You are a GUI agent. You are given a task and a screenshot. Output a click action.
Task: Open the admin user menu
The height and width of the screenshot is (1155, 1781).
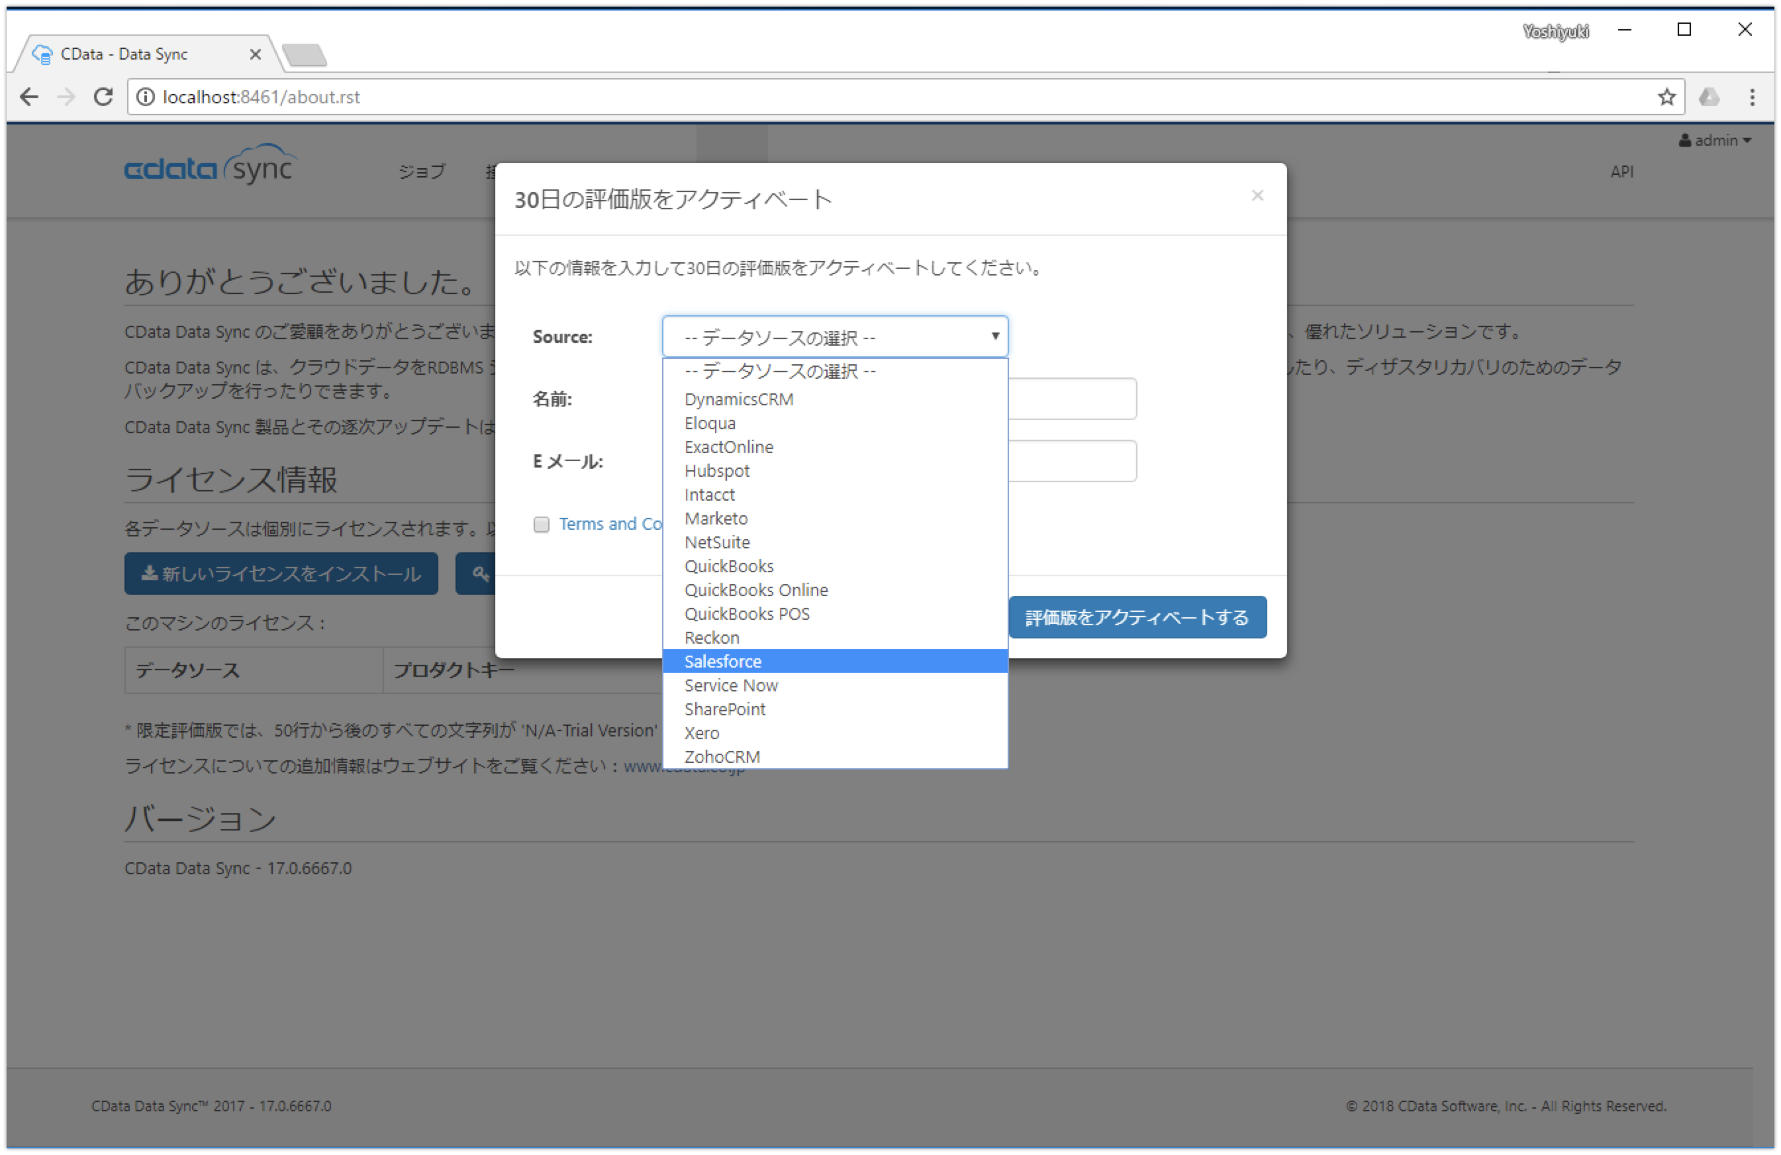1715,140
